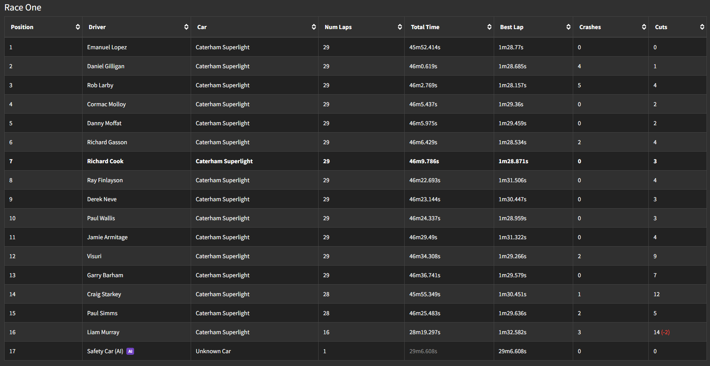This screenshot has width=710, height=366.
Task: Click total time 45m55.349s
Action: 425,294
